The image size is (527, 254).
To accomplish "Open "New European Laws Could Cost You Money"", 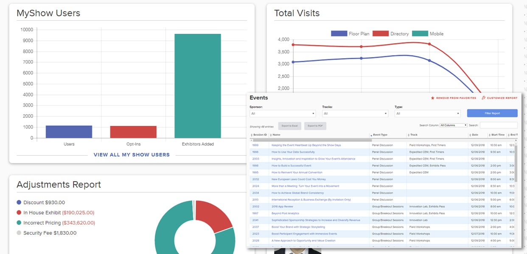I will point(299,179).
